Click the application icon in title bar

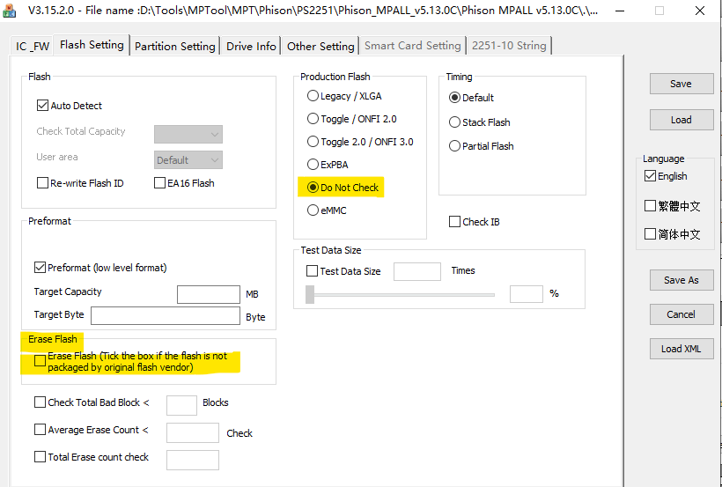tap(8, 11)
